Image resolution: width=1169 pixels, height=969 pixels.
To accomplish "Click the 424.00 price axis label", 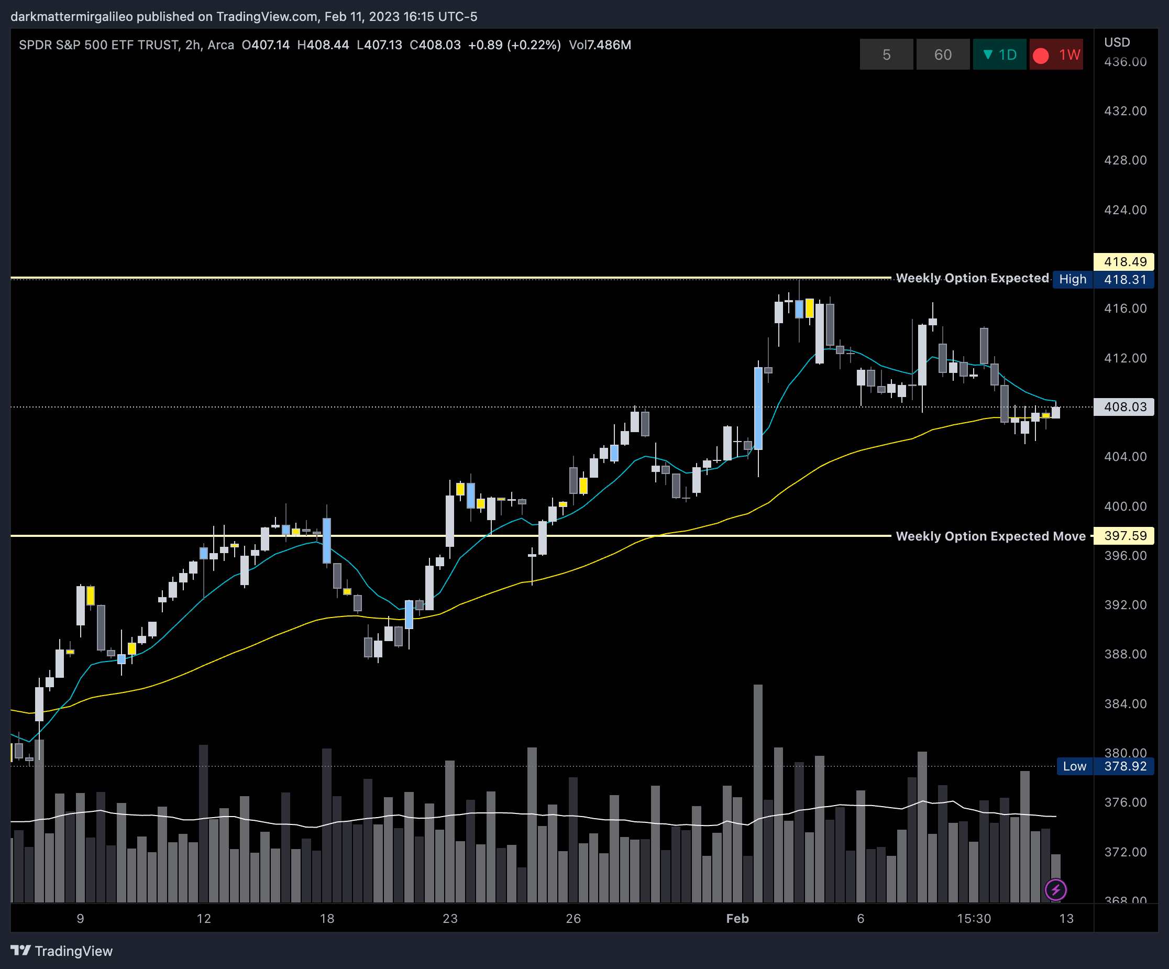I will 1126,210.
